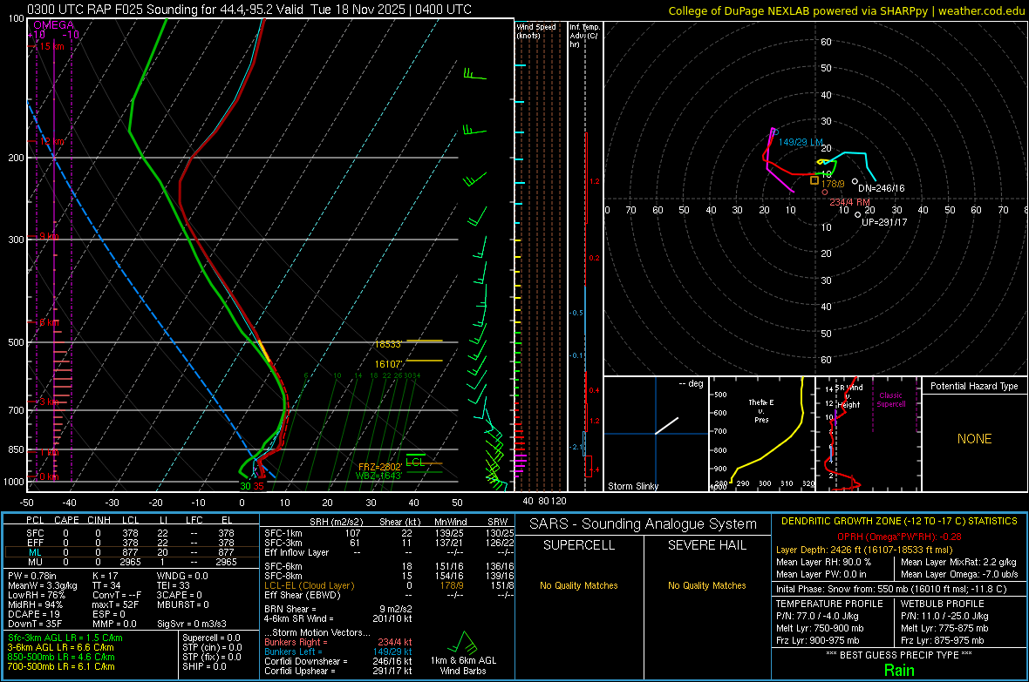This screenshot has height=682, width=1029.
Task: Click the OMEGA label on skew-T
Action: 53,25
